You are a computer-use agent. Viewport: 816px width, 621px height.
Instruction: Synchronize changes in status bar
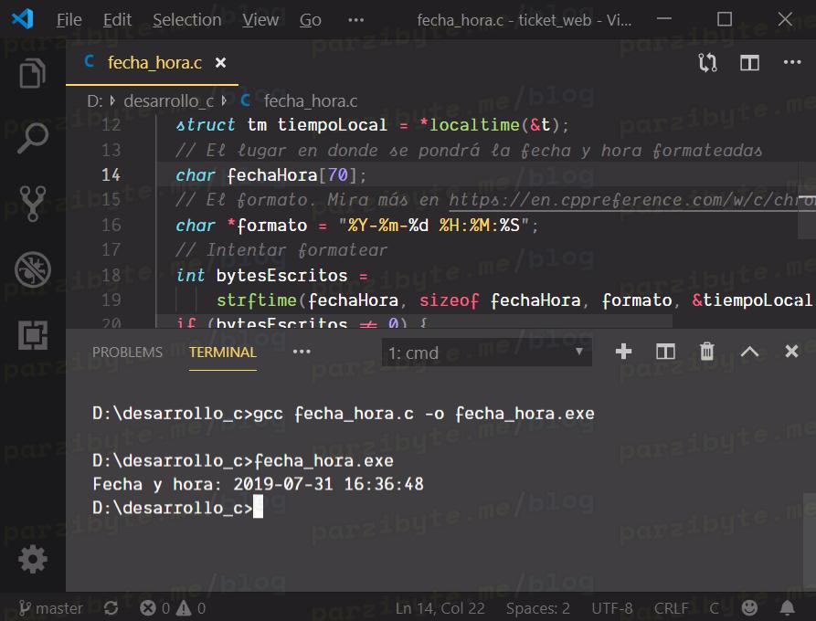[111, 608]
